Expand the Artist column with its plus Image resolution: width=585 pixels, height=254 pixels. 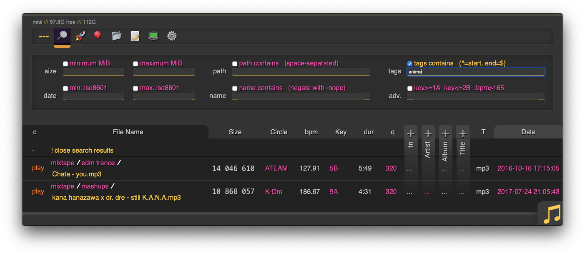pos(428,133)
